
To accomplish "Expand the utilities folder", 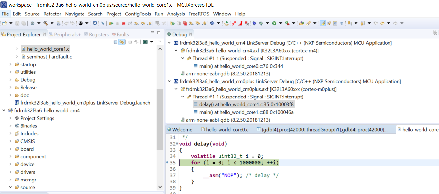I will 11,72.
